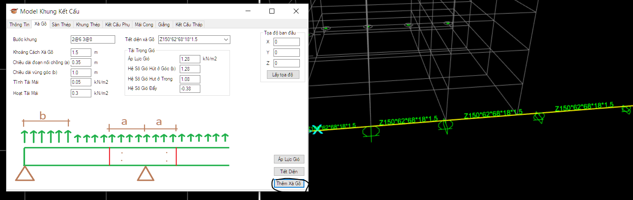633x200 pixels.
Task: Open the Giằng tab
Action: 164,25
